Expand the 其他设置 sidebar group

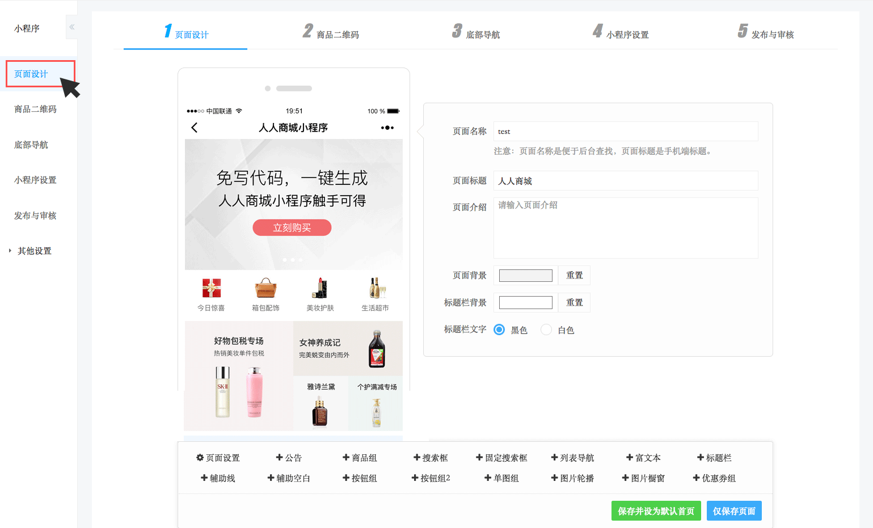[x=34, y=251]
